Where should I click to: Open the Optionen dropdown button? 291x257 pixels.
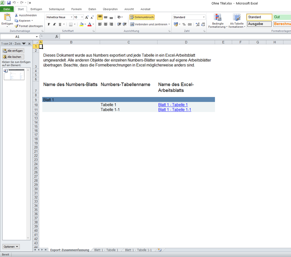pos(11,246)
